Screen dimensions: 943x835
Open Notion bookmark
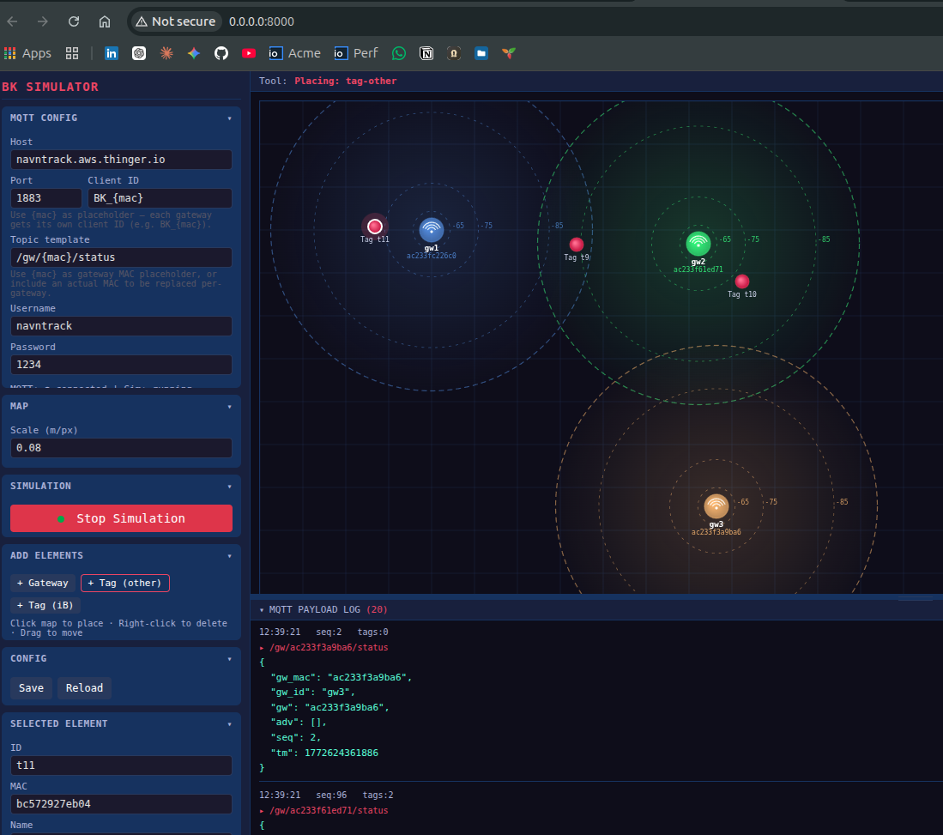(x=426, y=53)
